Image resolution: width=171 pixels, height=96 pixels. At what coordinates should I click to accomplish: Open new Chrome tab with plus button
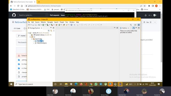39,2
